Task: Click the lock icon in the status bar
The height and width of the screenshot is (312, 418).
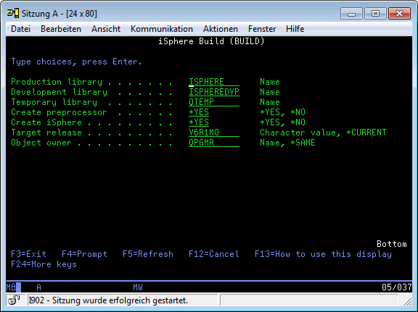Action: tap(14, 300)
